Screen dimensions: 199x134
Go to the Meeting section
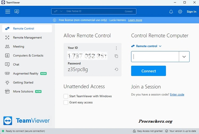(x=19, y=47)
